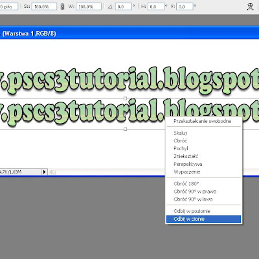
Task: Click the Warstwa 1 RGB/8 title bar
Action: click(x=129, y=34)
